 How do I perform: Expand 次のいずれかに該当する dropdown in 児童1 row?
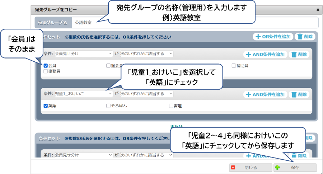pyautogui.click(x=146, y=94)
